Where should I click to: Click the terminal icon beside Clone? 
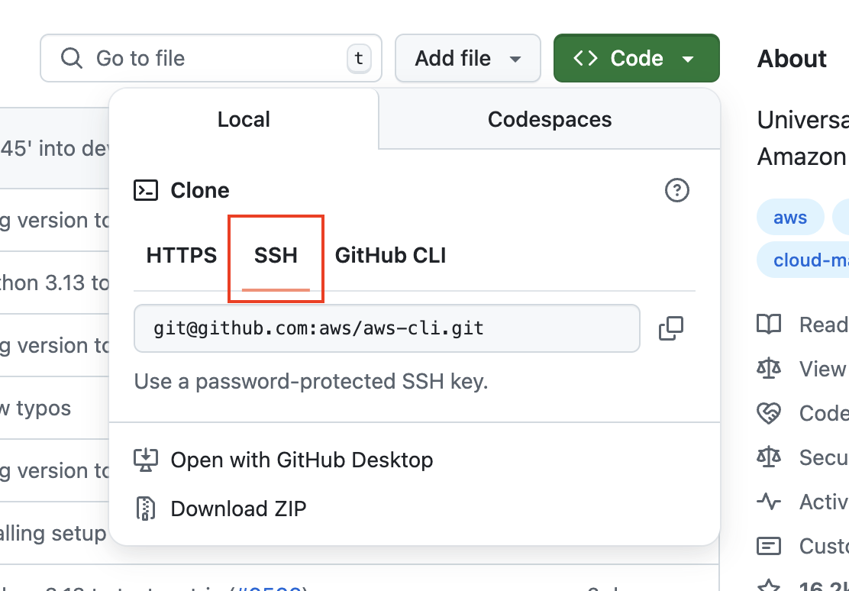click(146, 190)
